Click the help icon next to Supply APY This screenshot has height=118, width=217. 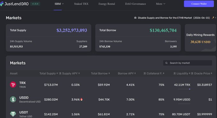(60, 73)
